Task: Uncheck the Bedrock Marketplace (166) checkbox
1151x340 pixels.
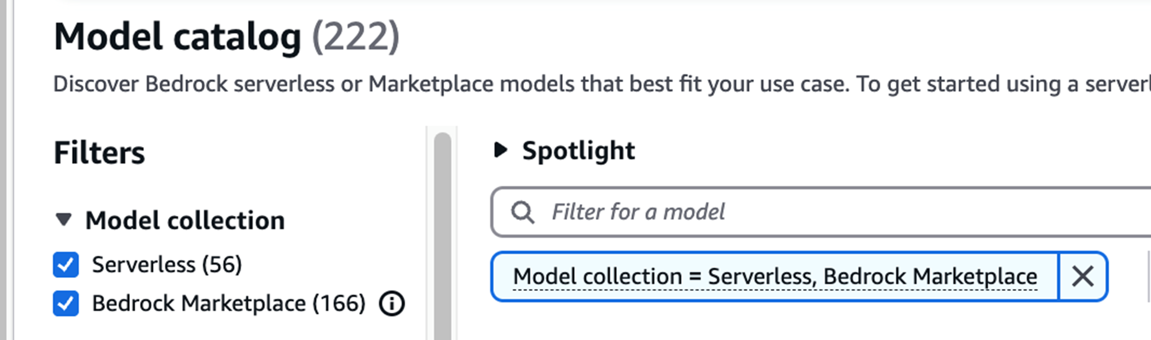Action: [66, 303]
